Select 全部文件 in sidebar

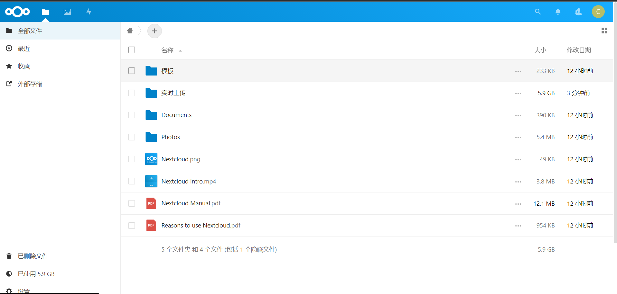click(x=60, y=31)
